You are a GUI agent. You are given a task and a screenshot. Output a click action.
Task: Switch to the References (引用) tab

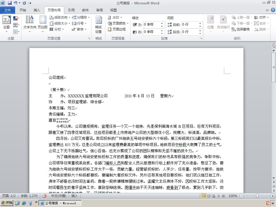click(x=71, y=10)
